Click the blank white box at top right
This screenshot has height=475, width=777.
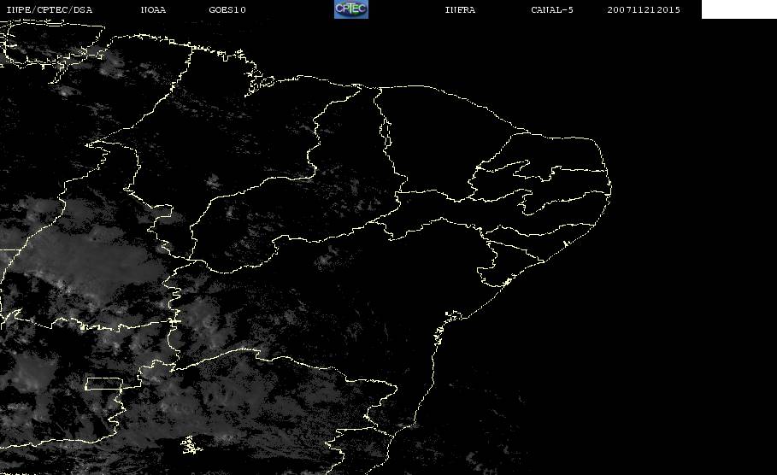click(739, 9)
